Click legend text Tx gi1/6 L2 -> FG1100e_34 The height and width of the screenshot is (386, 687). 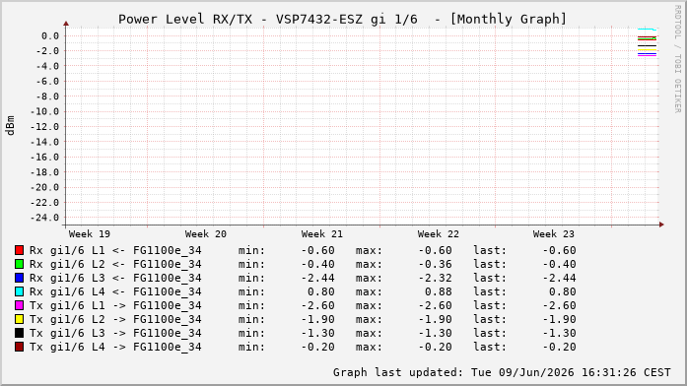pos(115,319)
